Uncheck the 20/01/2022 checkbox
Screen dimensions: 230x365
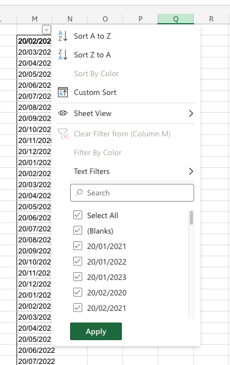(x=78, y=261)
